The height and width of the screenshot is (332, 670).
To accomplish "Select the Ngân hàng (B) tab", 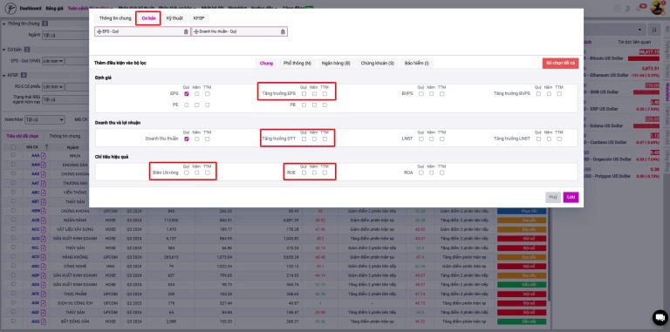I will click(336, 63).
